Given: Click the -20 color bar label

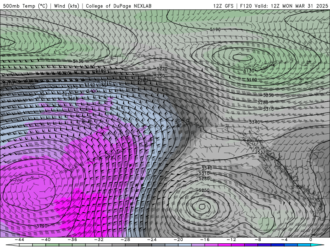Looking at the screenshot, I should (178, 240).
